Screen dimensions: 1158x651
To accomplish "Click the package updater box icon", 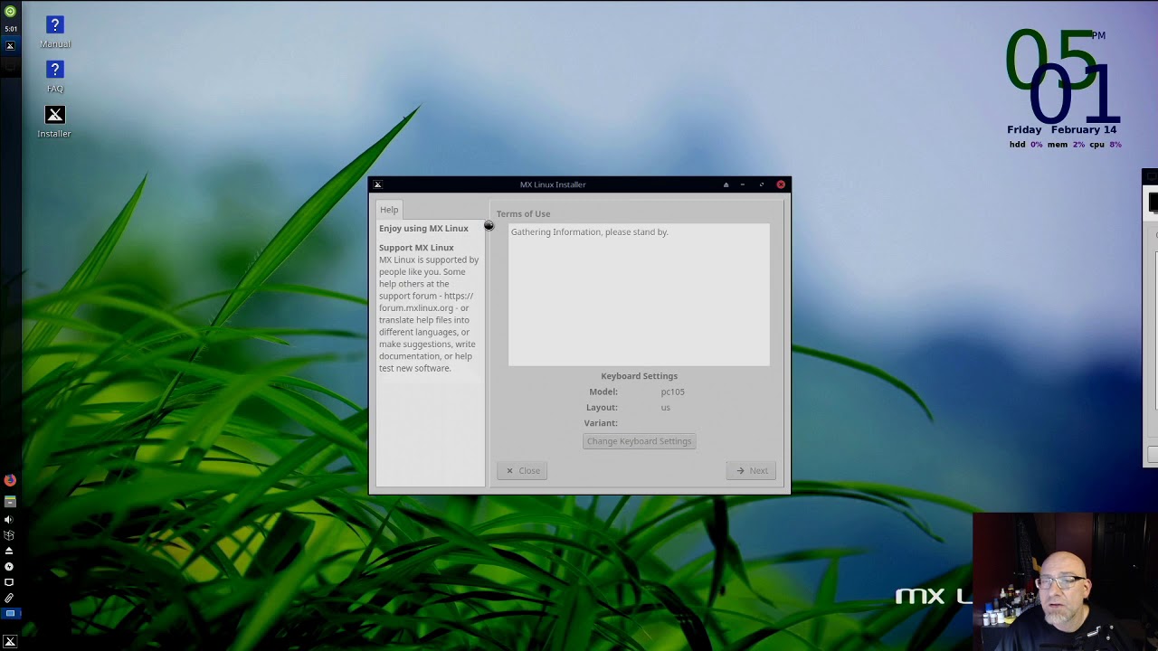I will 9,535.
